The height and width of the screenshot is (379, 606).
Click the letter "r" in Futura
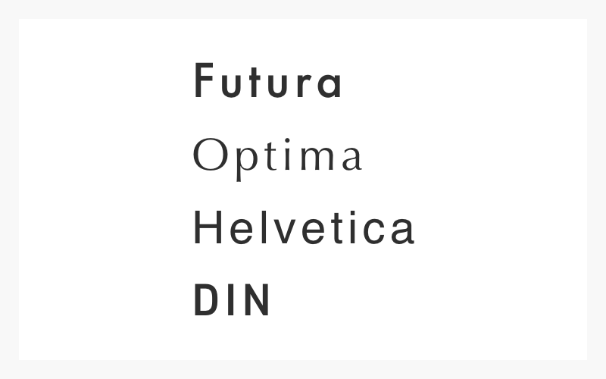(x=302, y=85)
